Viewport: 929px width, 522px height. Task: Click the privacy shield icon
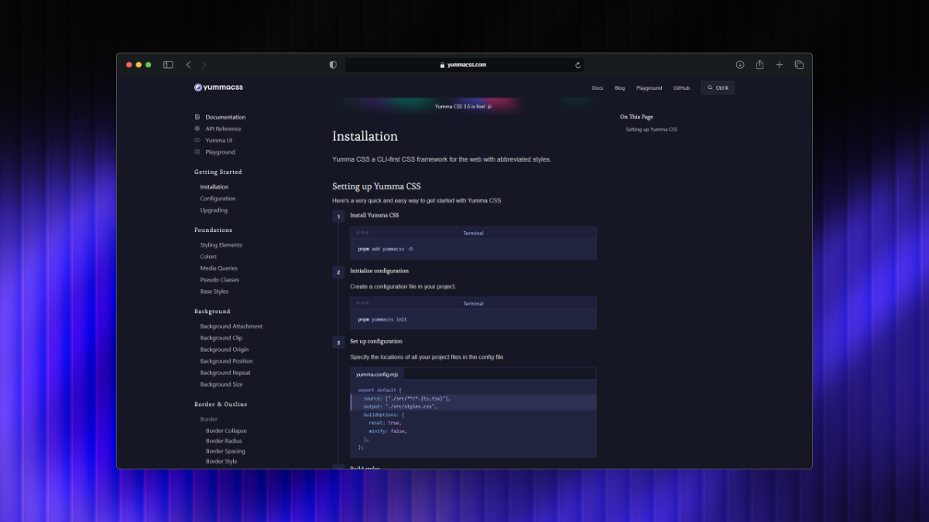333,65
